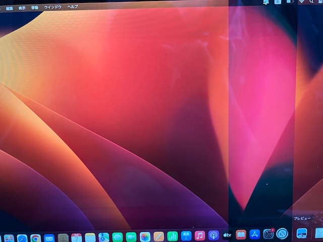323x242 pixels.
Task: Open the Books app
Action: (x=241, y=234)
